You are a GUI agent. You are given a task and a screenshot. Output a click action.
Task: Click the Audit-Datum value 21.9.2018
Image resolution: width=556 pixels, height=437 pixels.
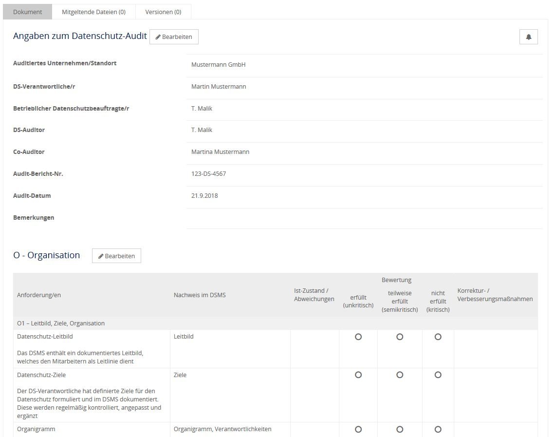(x=204, y=196)
